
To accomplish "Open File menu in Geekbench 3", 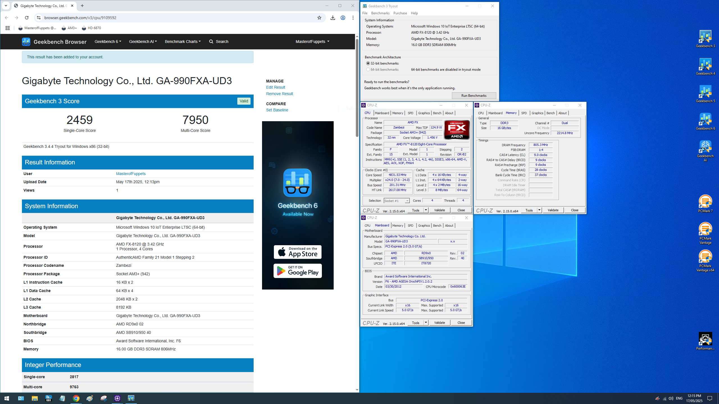I will tap(365, 13).
